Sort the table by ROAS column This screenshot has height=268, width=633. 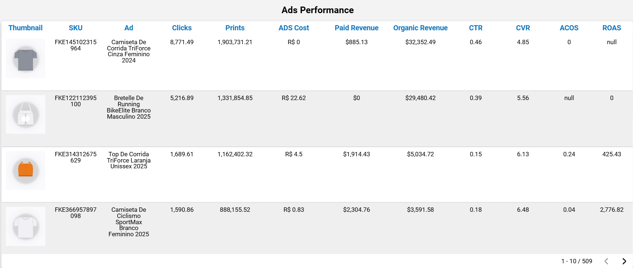[611, 28]
